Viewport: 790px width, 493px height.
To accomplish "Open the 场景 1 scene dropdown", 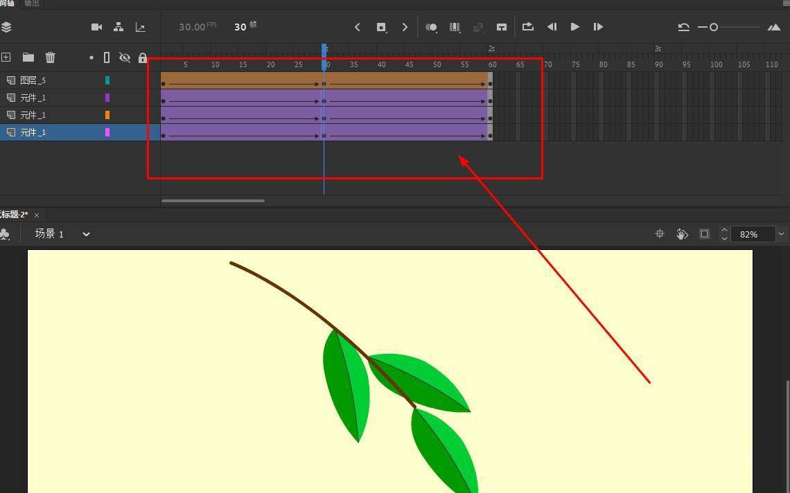I will pyautogui.click(x=86, y=234).
